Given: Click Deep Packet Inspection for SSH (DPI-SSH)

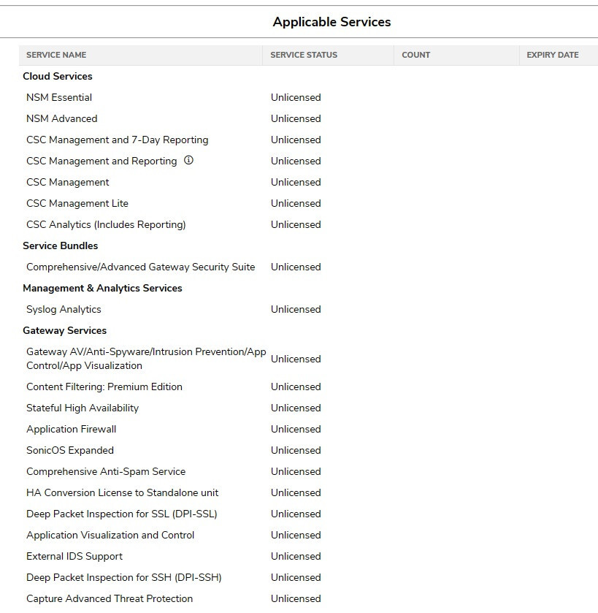Looking at the screenshot, I should point(124,577).
